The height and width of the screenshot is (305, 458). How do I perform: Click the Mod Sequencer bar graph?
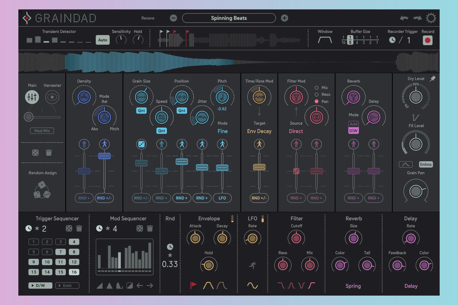coord(124,257)
